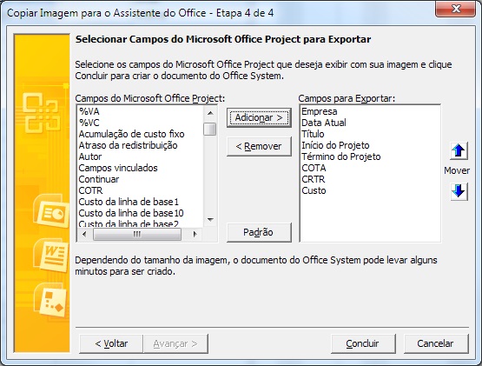Screen dimensions: 482x366
Task: Click the Word icon in the sidebar
Action: 51,256
